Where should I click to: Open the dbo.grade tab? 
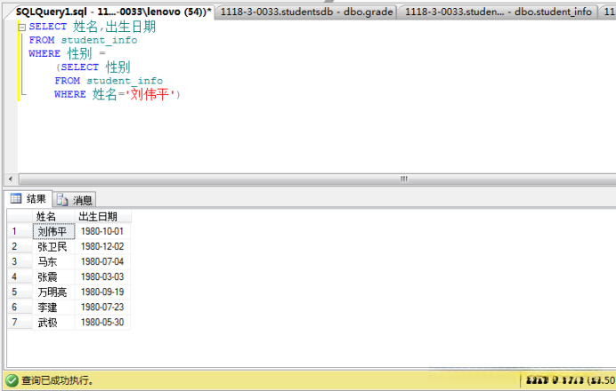point(306,12)
